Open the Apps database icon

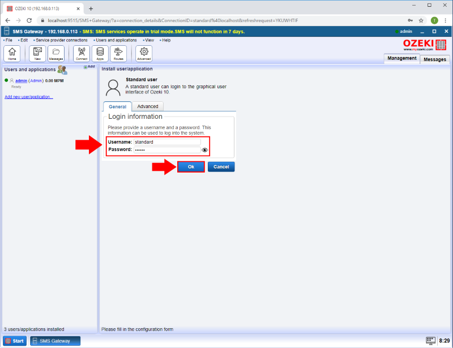(100, 53)
